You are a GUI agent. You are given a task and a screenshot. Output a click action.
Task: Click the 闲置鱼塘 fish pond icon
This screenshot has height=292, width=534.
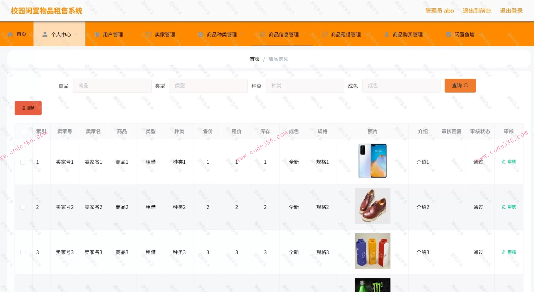tap(448, 34)
